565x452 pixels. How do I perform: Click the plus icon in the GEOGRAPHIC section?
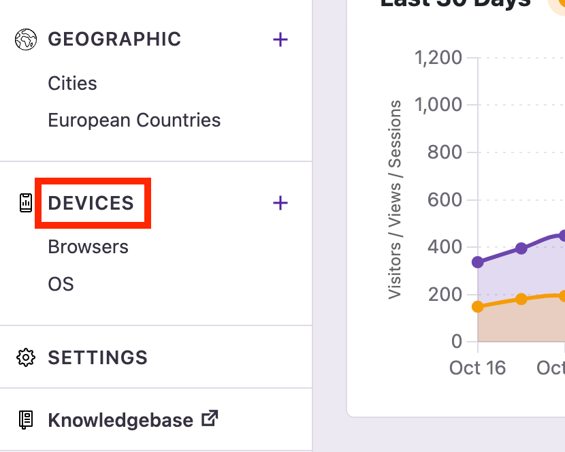(280, 39)
